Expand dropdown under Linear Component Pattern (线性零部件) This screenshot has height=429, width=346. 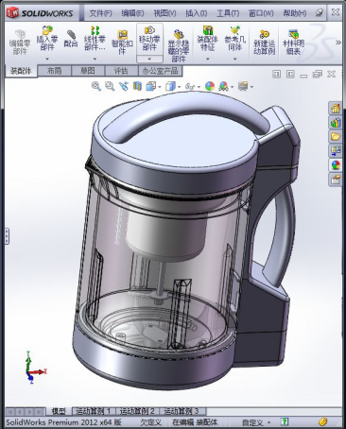pos(95,59)
